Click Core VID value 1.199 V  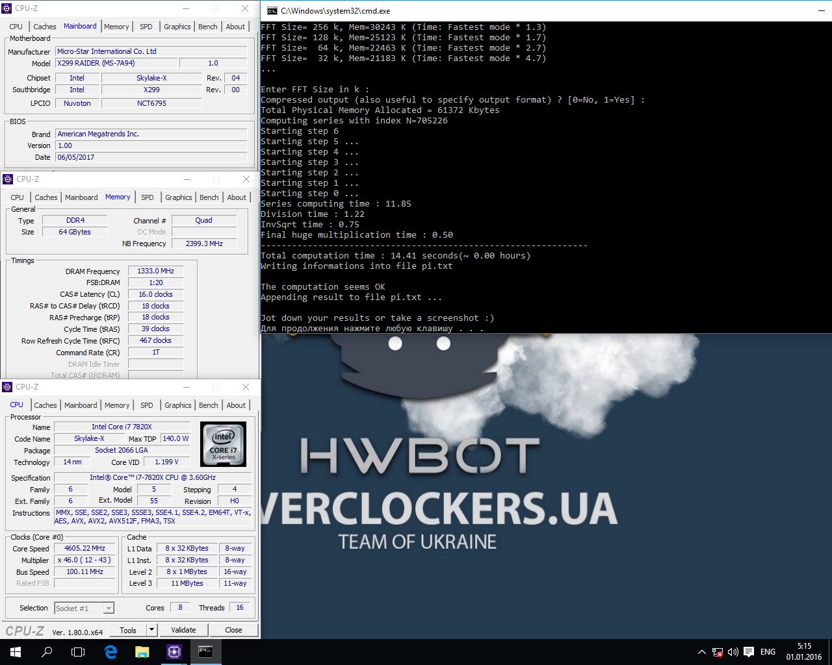click(166, 462)
